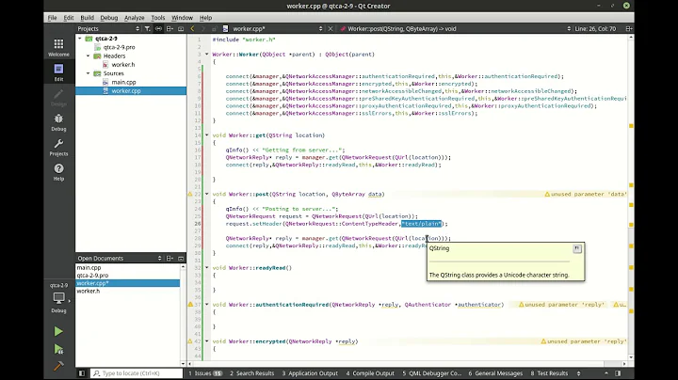Open the Help menu
This screenshot has height=380, width=678.
206,18
